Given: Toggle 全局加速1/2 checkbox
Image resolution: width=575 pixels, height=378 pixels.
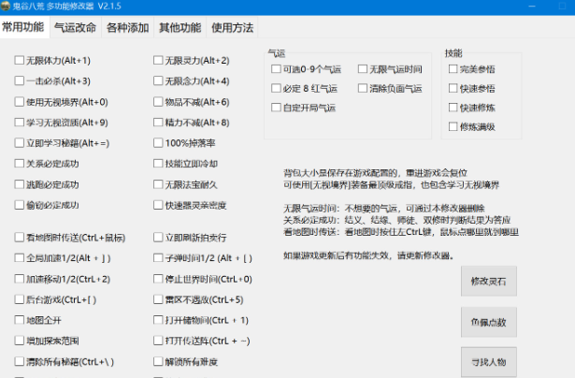Looking at the screenshot, I should click(19, 258).
